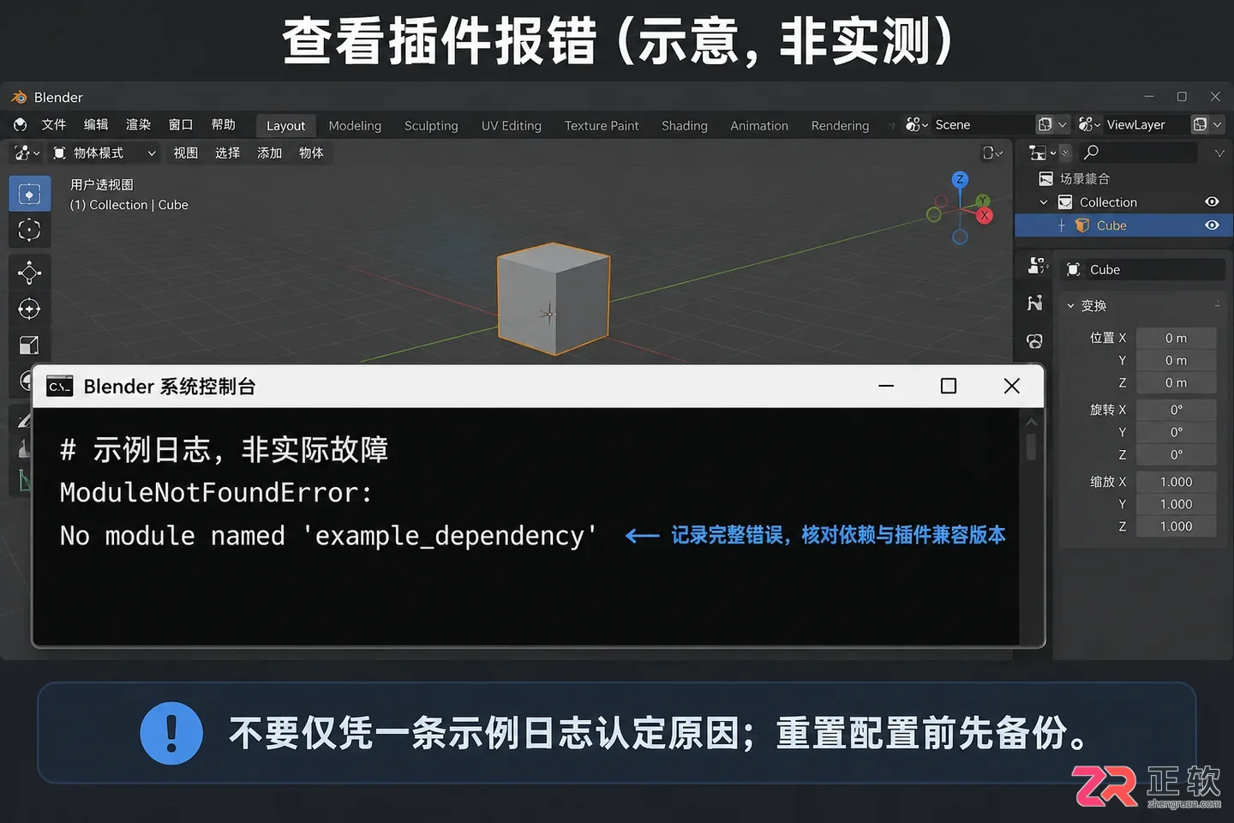Hide the Collection in outliner
This screenshot has width=1234, height=823.
[1212, 202]
